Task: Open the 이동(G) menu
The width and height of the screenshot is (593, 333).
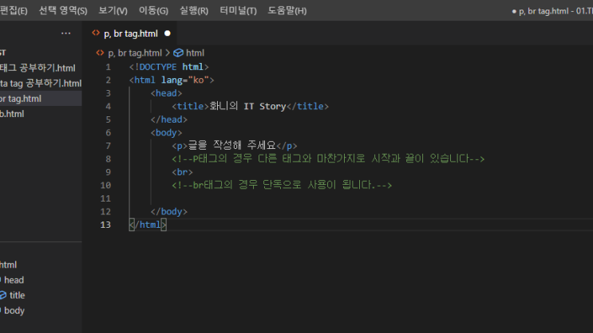Action: (153, 10)
